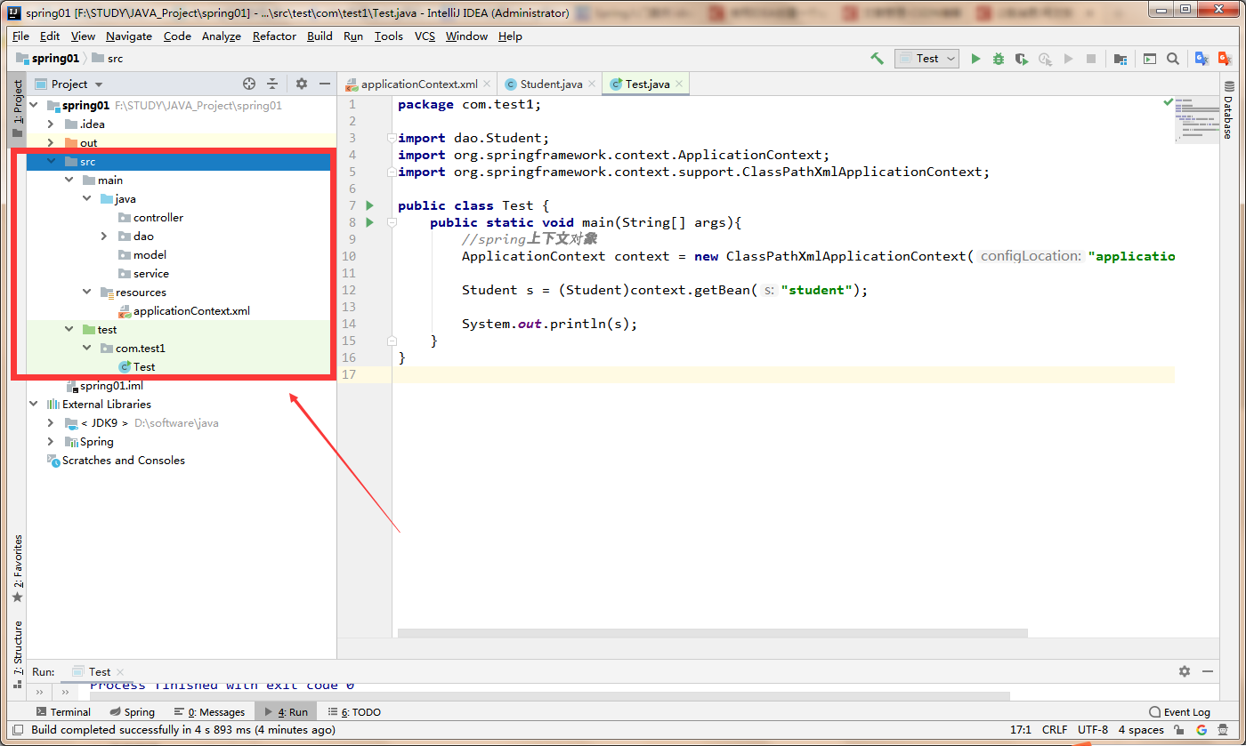Click the line separator CRLF in the status bar
The image size is (1246, 746).
[x=1055, y=730]
